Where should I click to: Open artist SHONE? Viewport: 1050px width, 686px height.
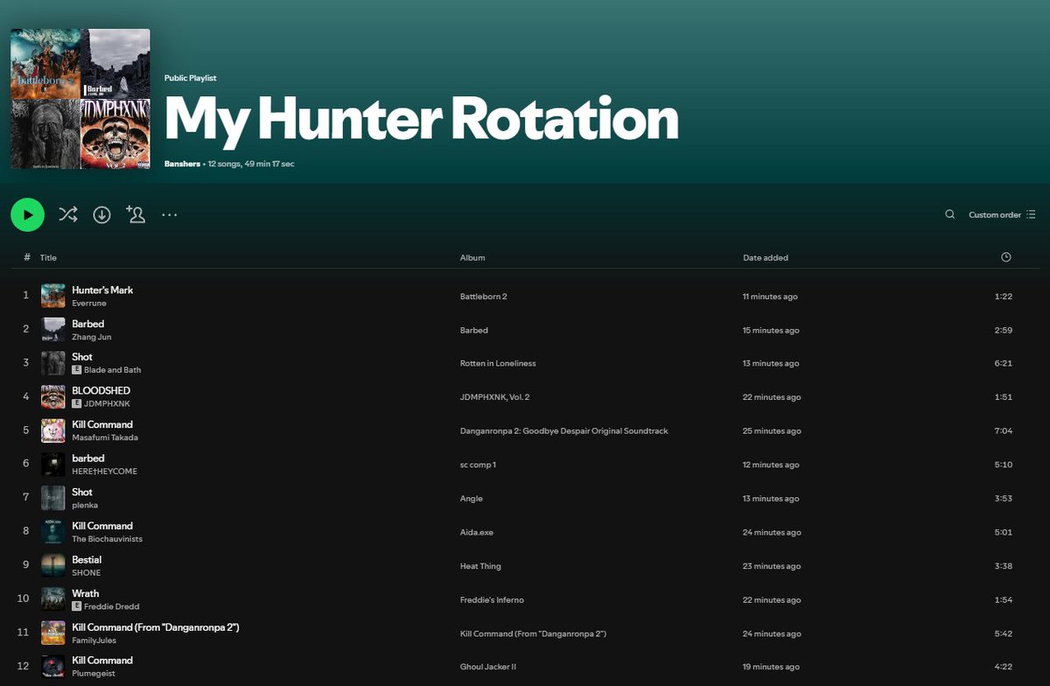[86, 573]
